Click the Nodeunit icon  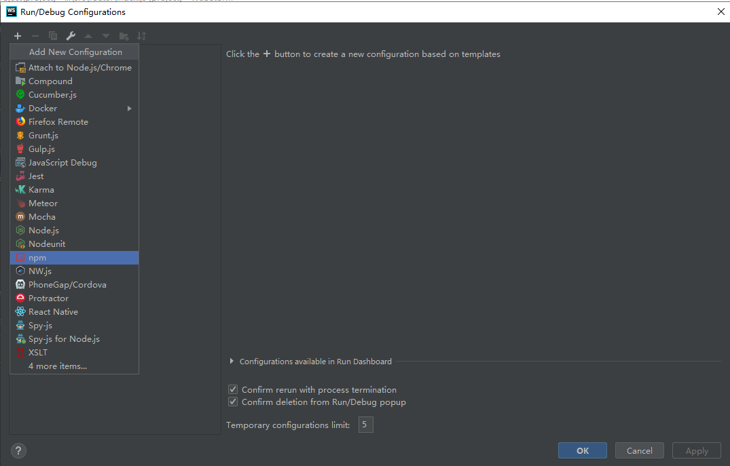20,244
